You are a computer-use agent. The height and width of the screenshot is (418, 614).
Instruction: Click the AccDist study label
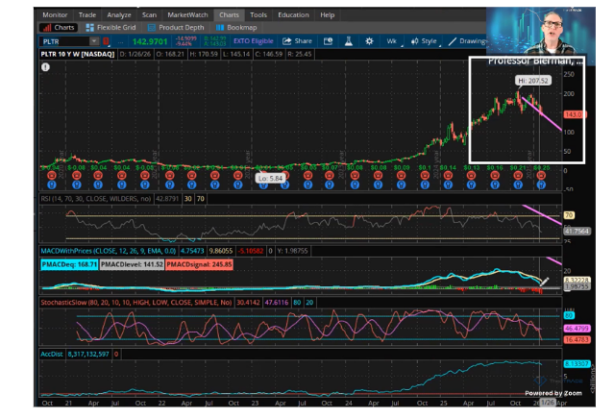(52, 355)
